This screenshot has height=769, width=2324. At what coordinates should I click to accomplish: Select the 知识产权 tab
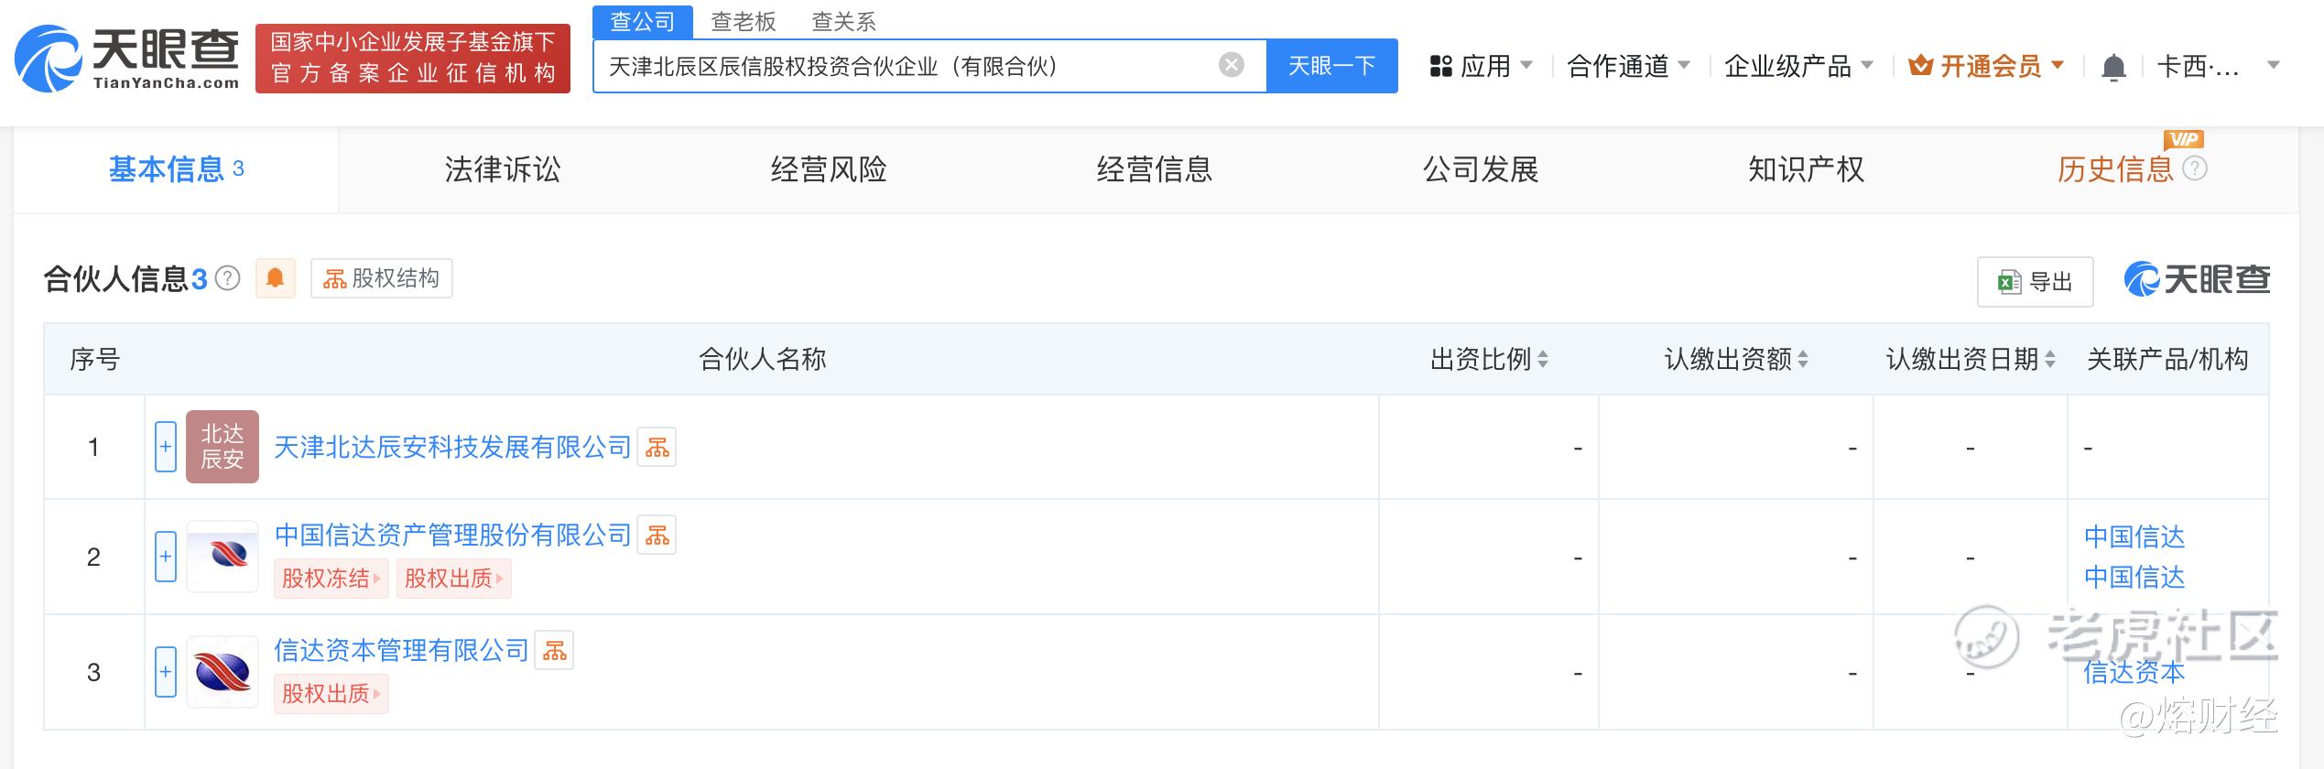click(x=1806, y=169)
